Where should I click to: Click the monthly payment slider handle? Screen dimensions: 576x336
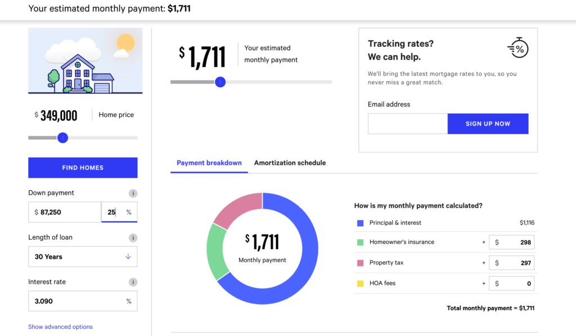tap(220, 82)
